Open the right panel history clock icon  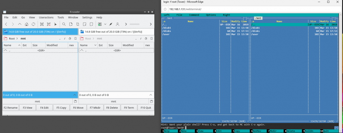(146, 38)
